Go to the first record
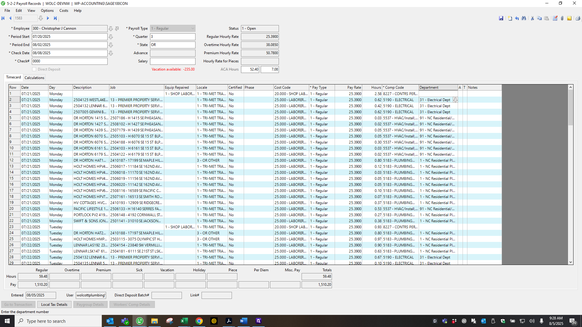The width and height of the screenshot is (582, 327). click(x=3, y=18)
